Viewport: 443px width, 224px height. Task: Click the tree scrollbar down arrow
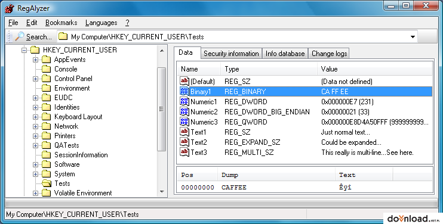[x=162, y=192]
